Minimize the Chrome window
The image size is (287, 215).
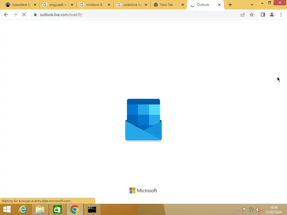(x=262, y=3)
